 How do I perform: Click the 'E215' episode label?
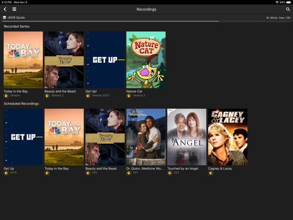pos(14,173)
